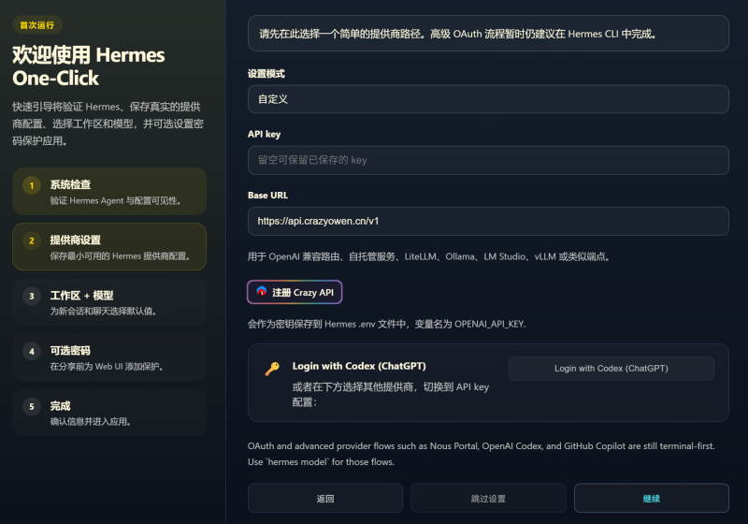Click the 欢迎使用 Hermes One-Click heading
Viewport: 748px width, 524px height.
click(x=88, y=66)
